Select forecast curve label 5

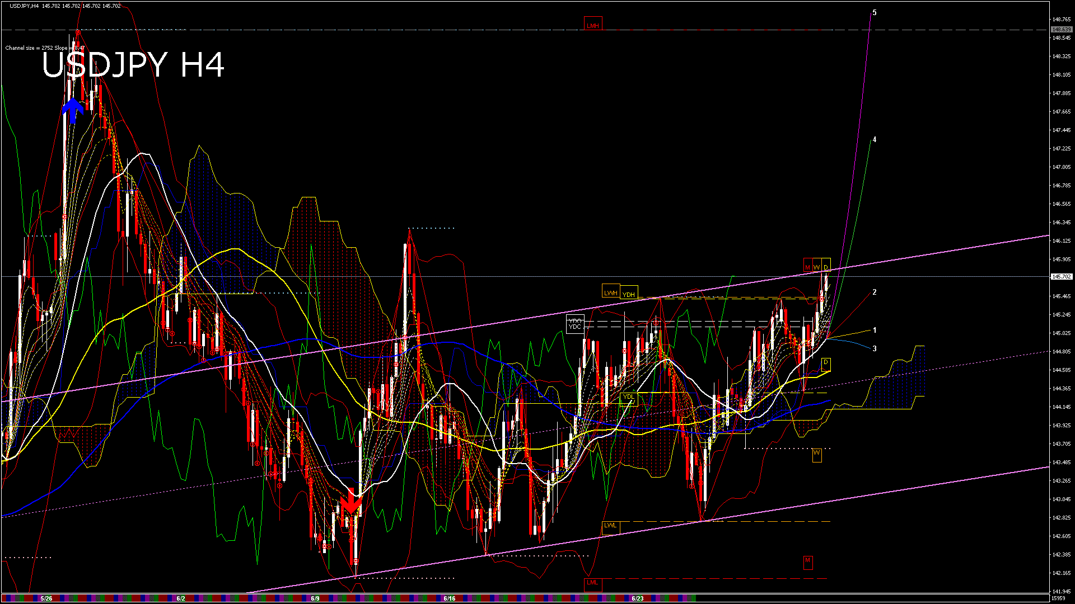click(875, 12)
